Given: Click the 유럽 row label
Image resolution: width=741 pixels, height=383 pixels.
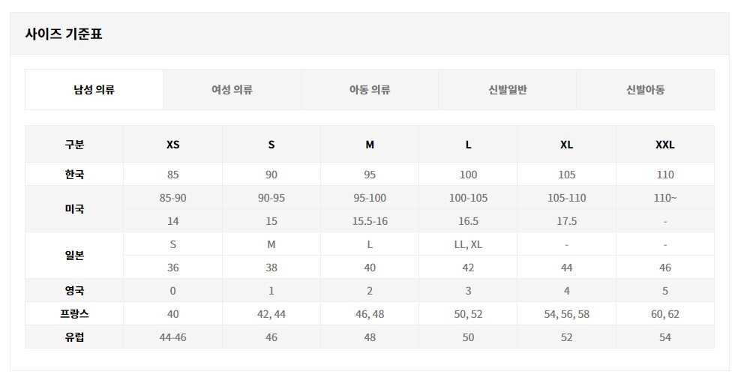Looking at the screenshot, I should (x=74, y=337).
